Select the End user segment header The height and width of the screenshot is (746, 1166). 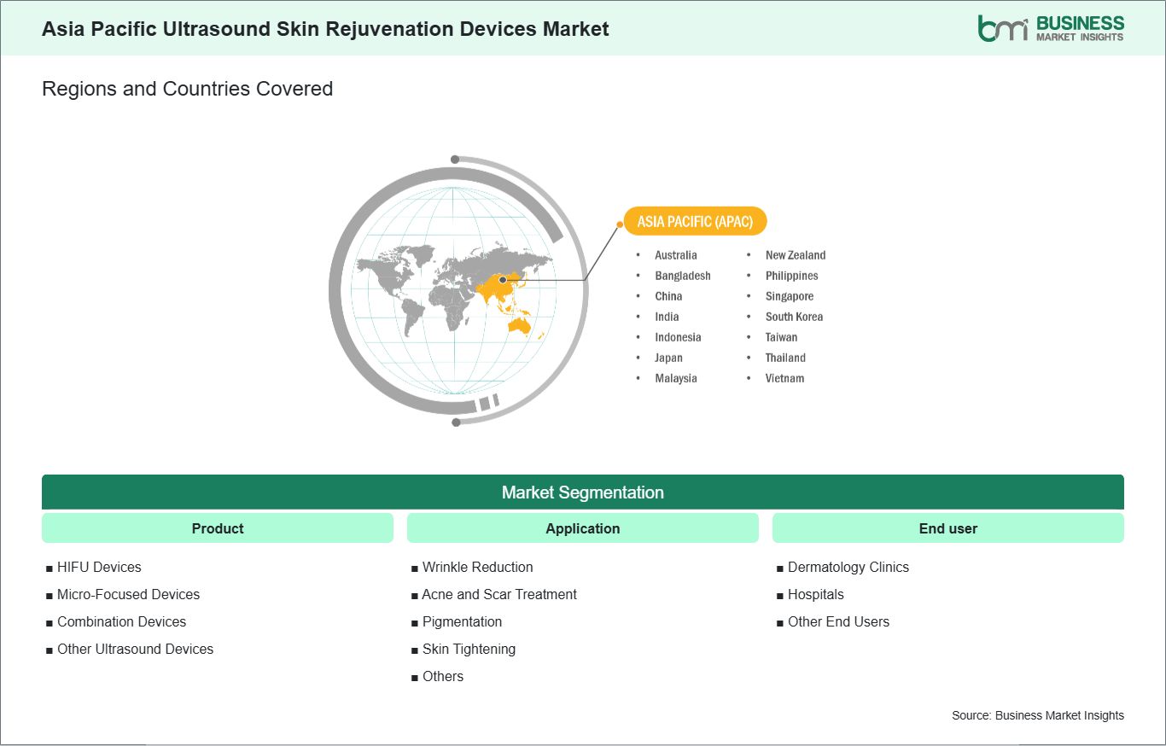pos(948,528)
